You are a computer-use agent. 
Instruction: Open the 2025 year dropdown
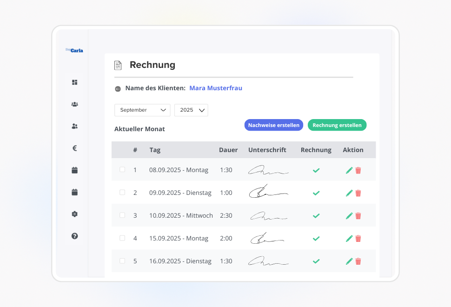191,110
